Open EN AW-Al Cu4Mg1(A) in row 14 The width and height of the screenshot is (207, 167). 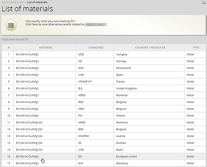[29, 143]
